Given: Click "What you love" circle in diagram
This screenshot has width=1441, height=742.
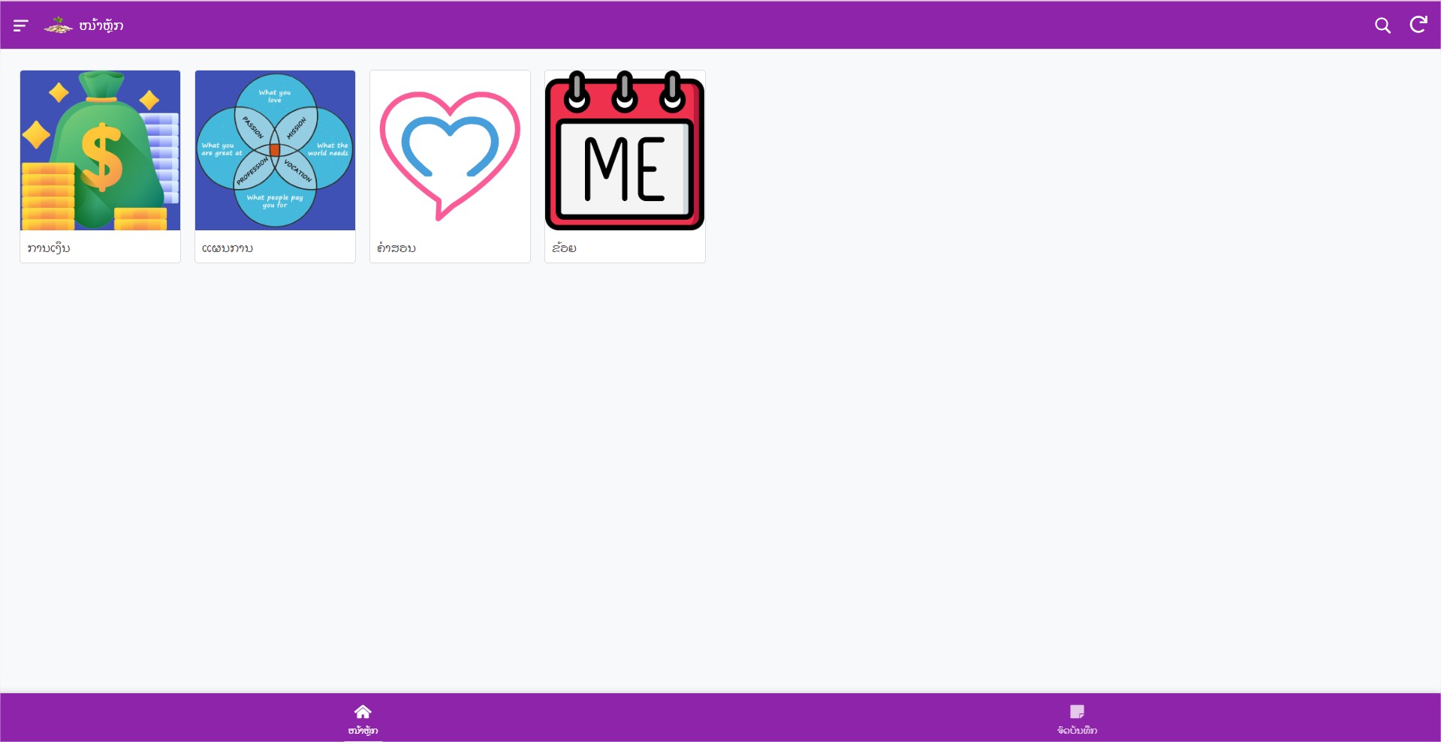Looking at the screenshot, I should pyautogui.click(x=275, y=94).
